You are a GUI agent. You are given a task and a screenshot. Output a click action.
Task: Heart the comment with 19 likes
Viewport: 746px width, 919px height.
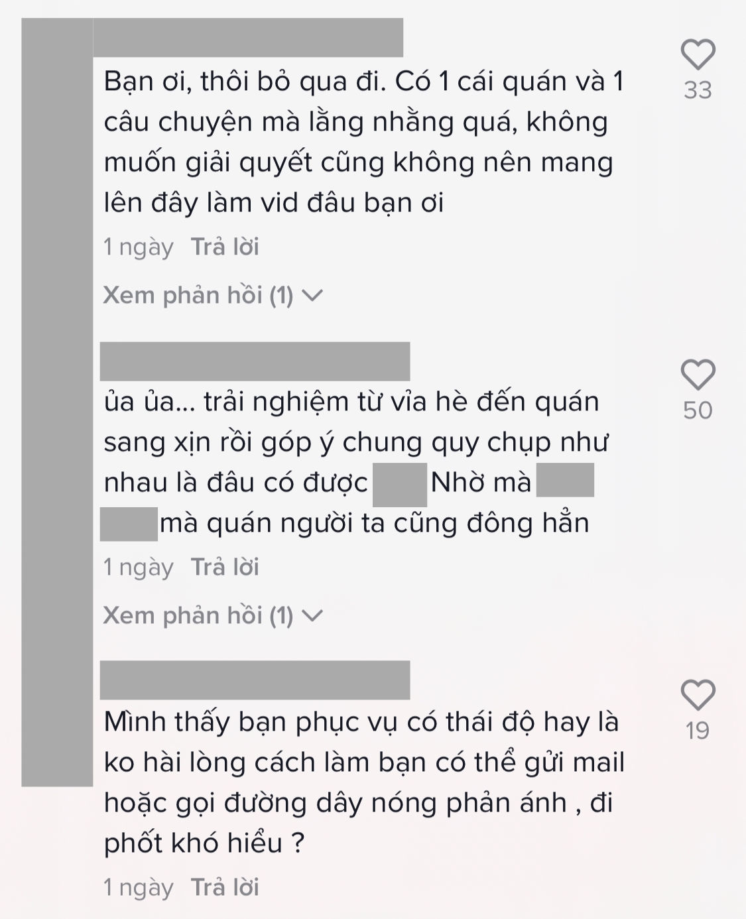698,695
